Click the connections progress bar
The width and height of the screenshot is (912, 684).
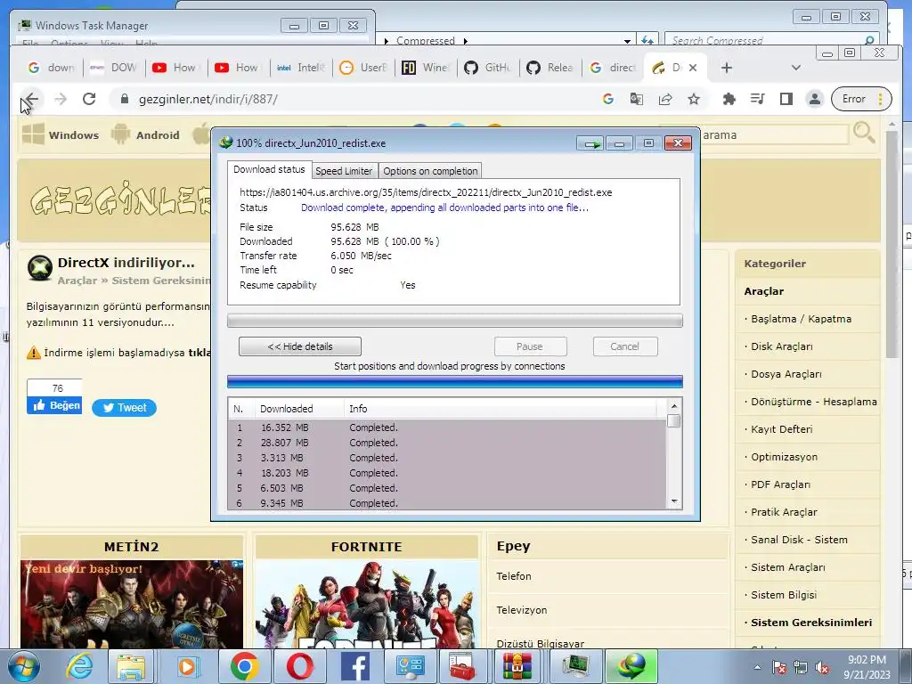[x=455, y=381]
